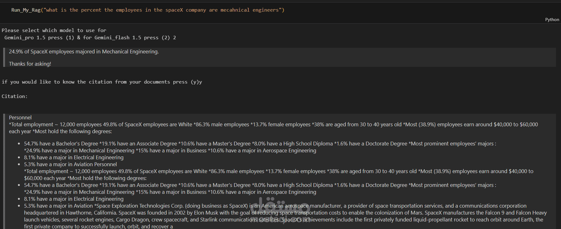
Task: Click line 'first private company to successfully launch'
Action: point(98,226)
